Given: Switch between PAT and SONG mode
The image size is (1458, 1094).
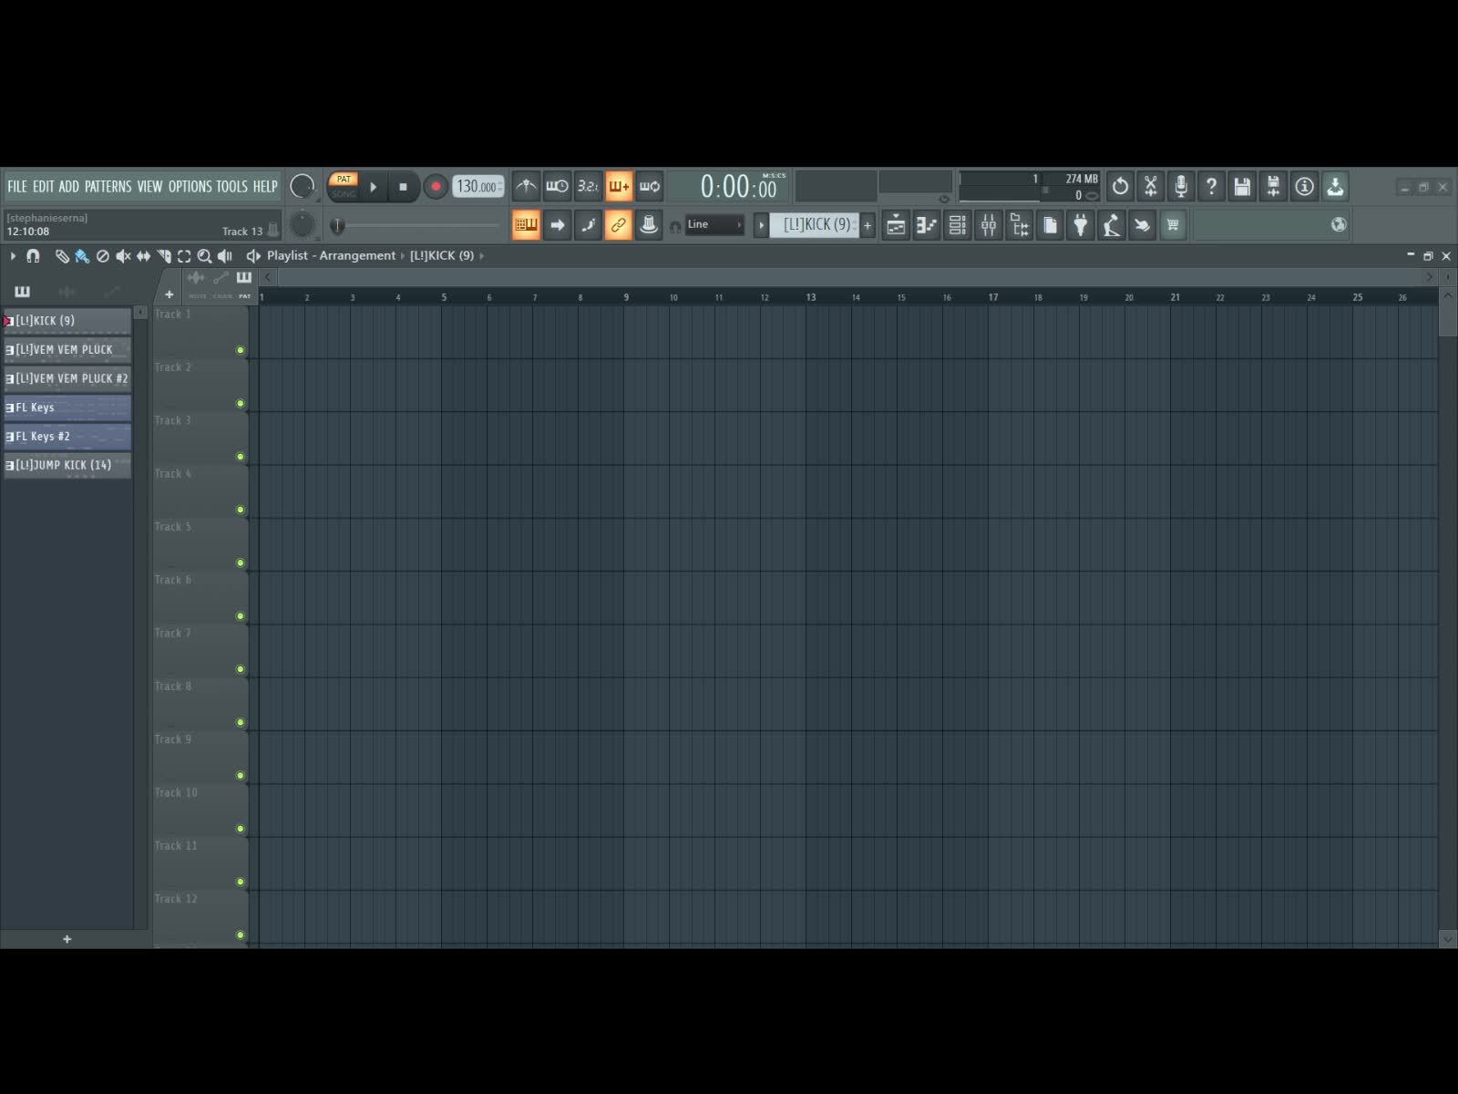Looking at the screenshot, I should 344,186.
